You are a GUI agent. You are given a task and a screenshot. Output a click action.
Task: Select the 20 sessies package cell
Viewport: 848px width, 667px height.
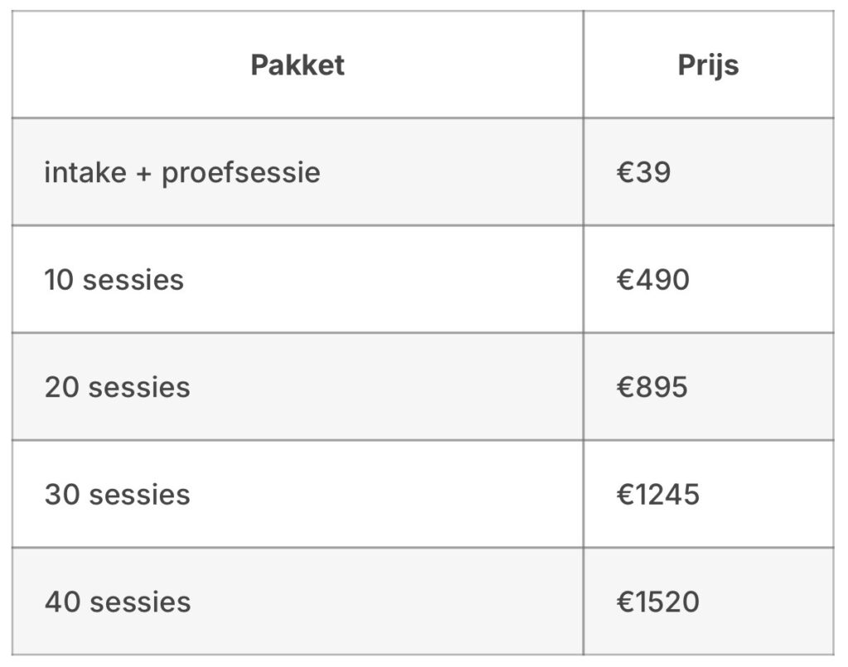coord(117,387)
